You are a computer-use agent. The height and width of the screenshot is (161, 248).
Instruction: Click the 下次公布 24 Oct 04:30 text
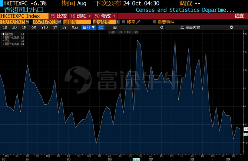pyautogui.click(x=127, y=3)
